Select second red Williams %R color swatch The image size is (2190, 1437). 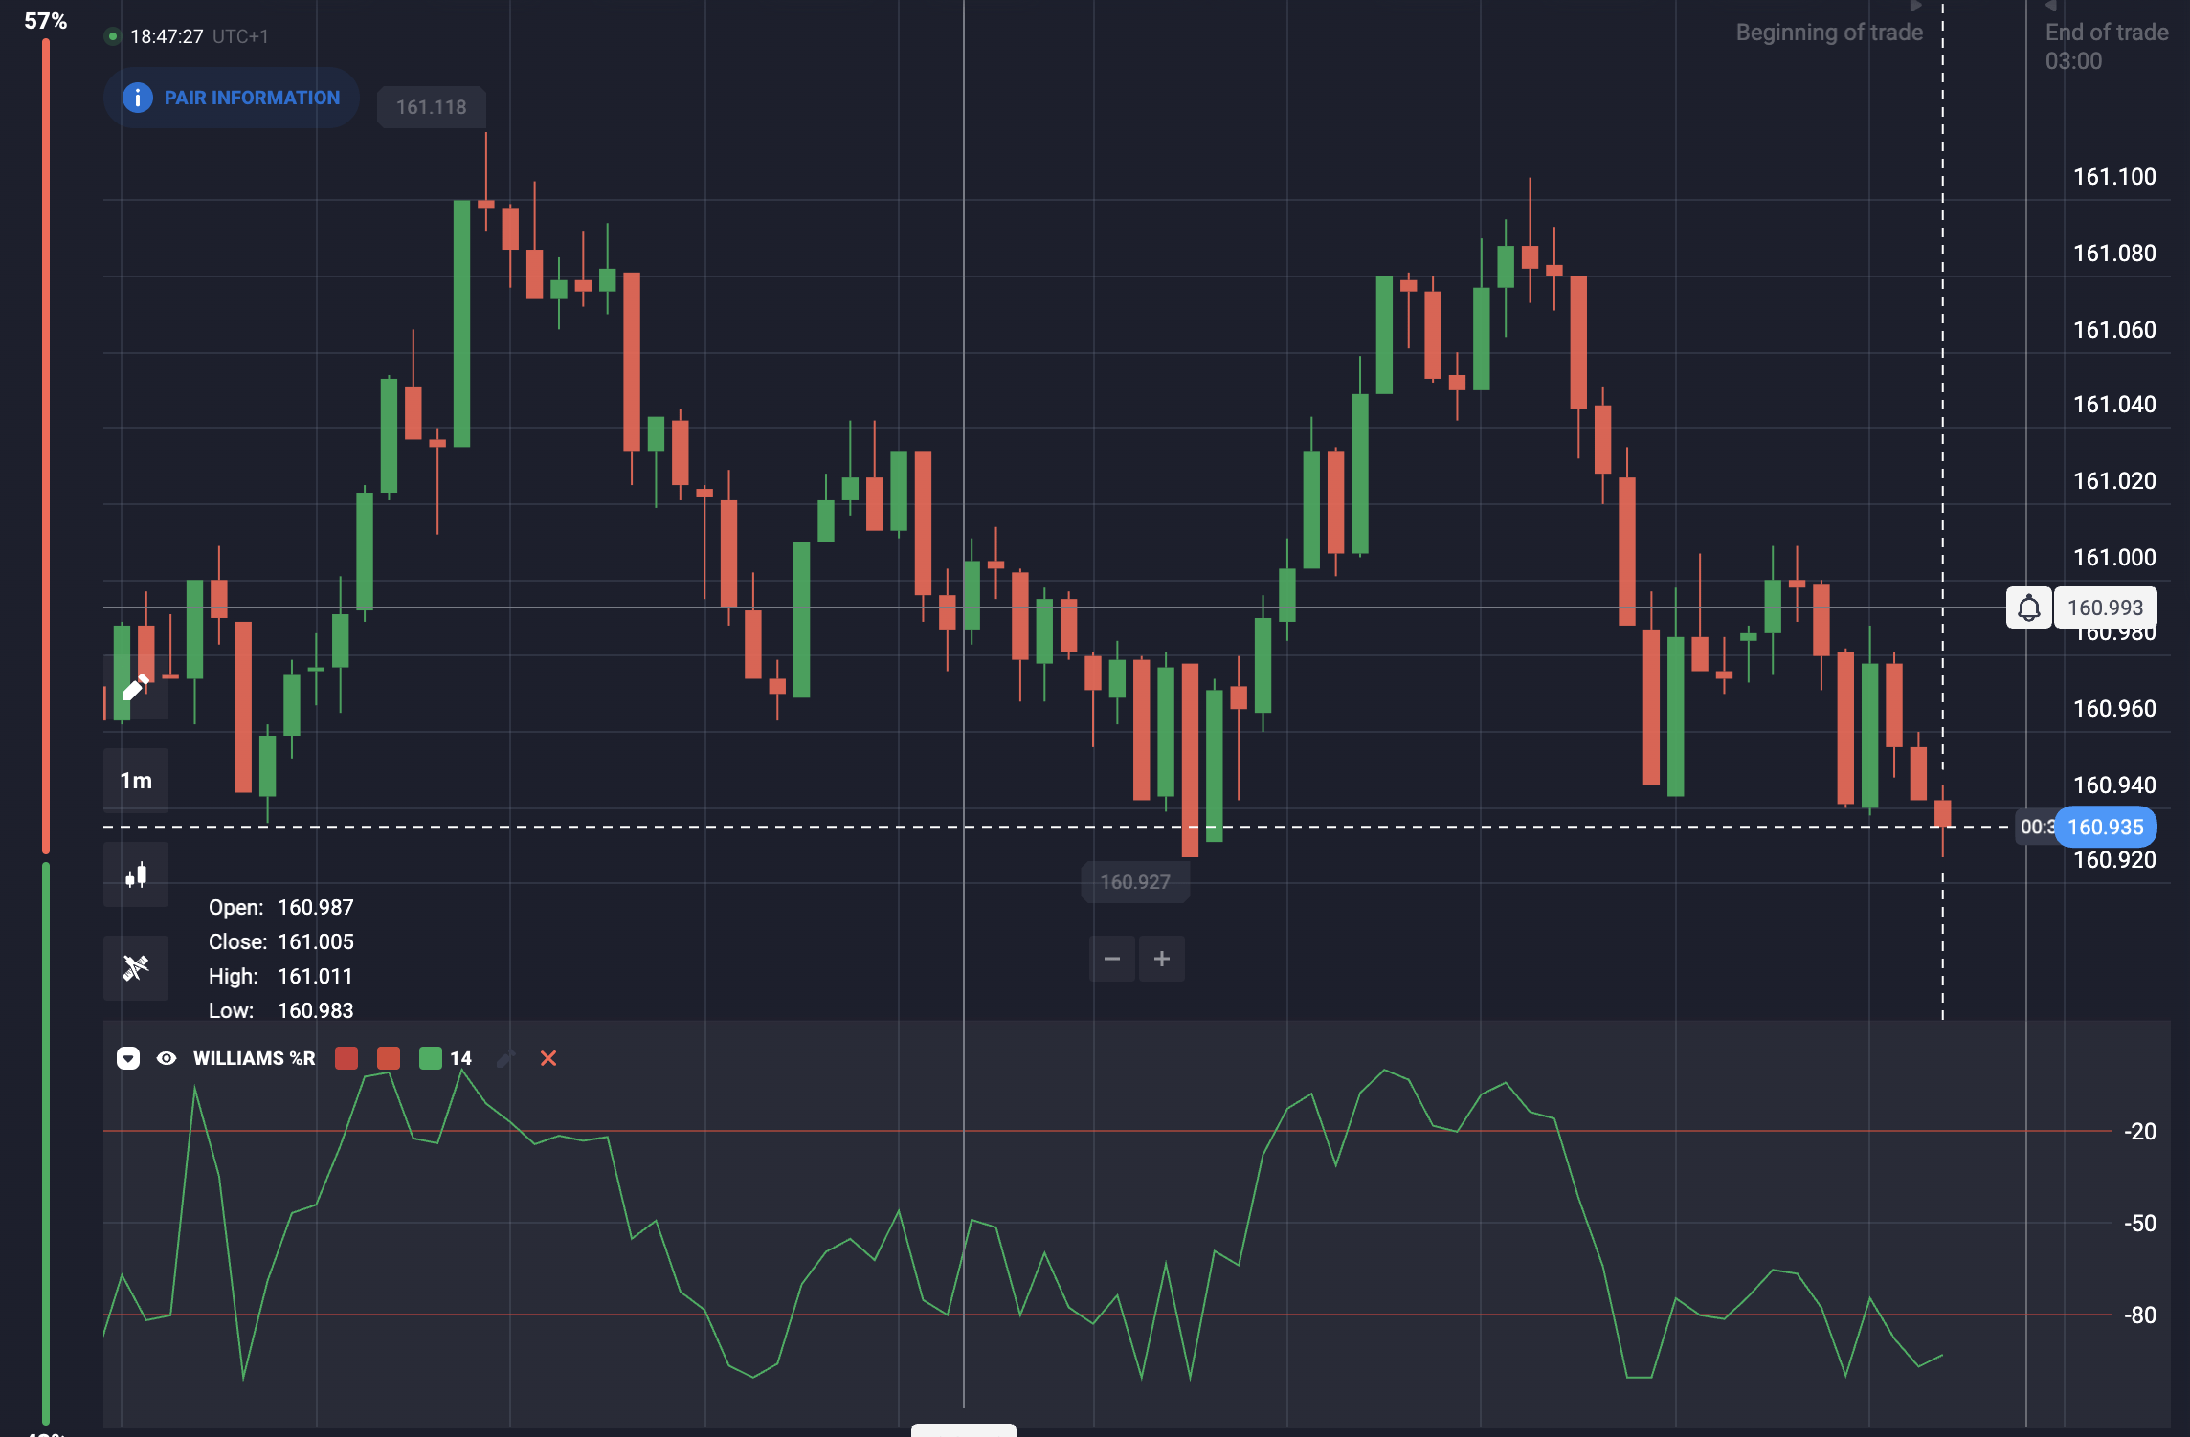pos(389,1058)
